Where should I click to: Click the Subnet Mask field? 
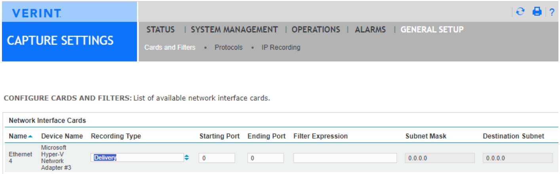[x=440, y=158]
